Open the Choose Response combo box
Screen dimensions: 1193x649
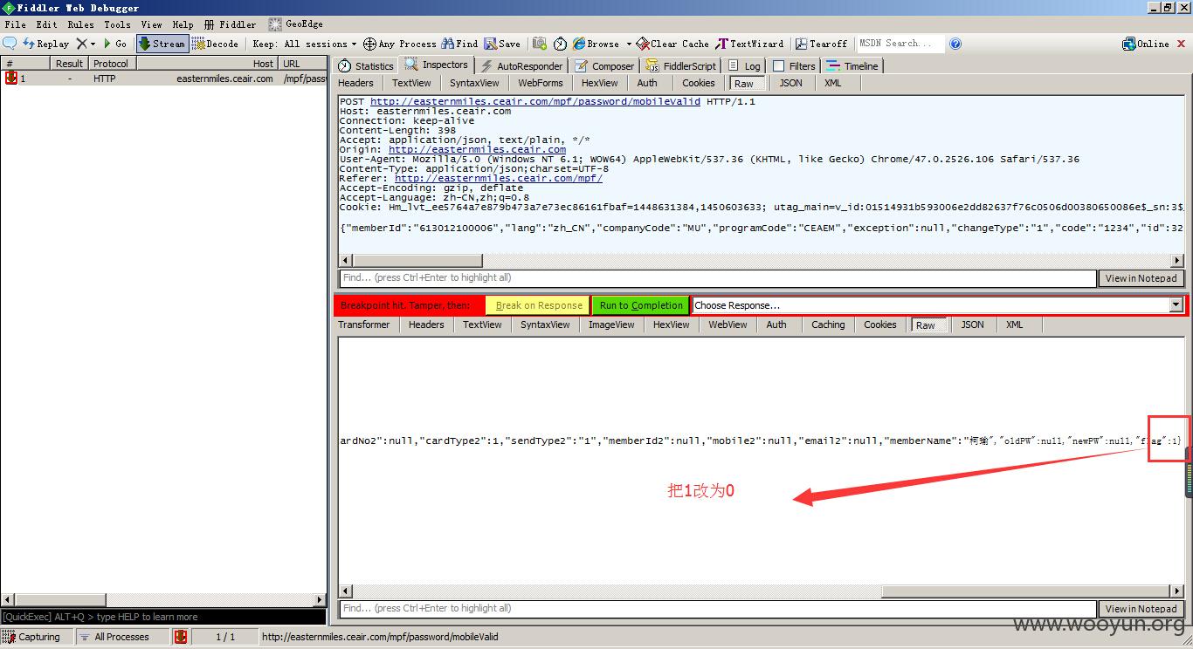click(x=938, y=305)
